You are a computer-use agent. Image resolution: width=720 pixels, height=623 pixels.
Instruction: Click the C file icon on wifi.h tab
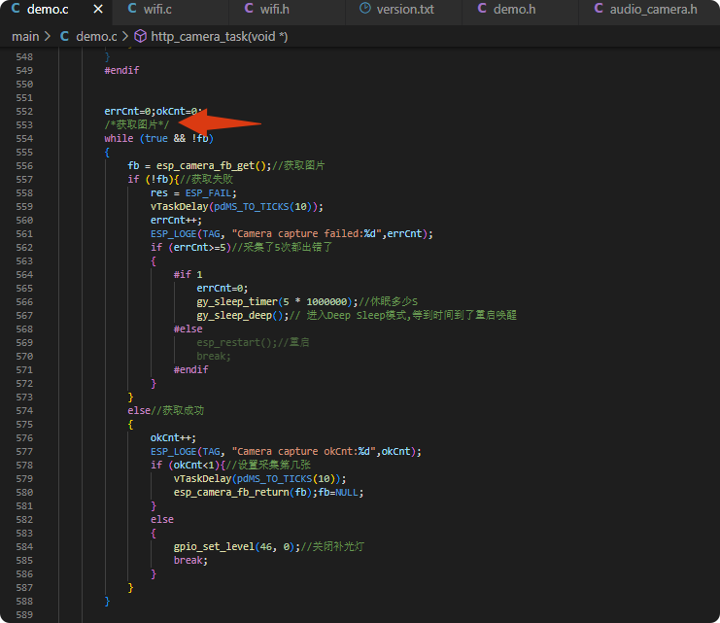click(249, 9)
